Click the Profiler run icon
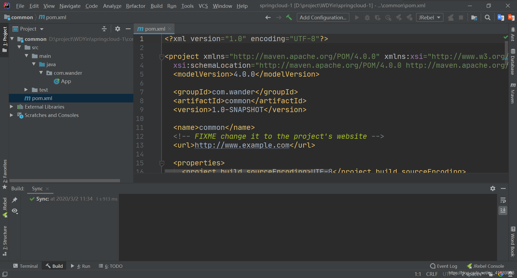 pyautogui.click(x=388, y=17)
